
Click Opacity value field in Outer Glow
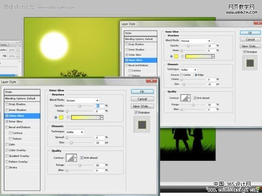click(100, 106)
